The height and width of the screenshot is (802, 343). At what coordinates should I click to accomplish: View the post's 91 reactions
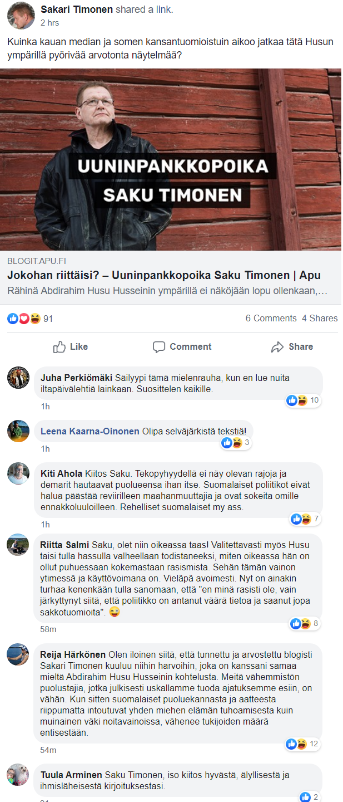(x=31, y=319)
